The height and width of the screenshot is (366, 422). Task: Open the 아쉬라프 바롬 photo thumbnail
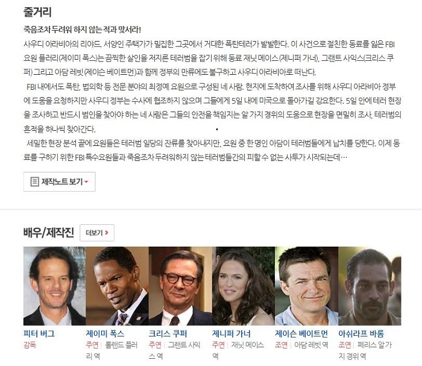[x=370, y=286]
